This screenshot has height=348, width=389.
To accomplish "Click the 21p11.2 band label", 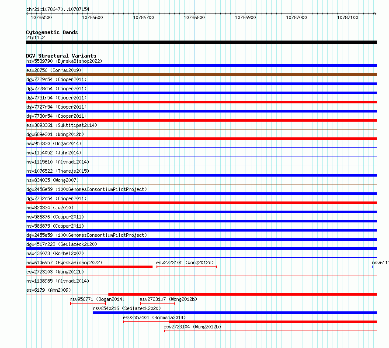I will point(35,38).
